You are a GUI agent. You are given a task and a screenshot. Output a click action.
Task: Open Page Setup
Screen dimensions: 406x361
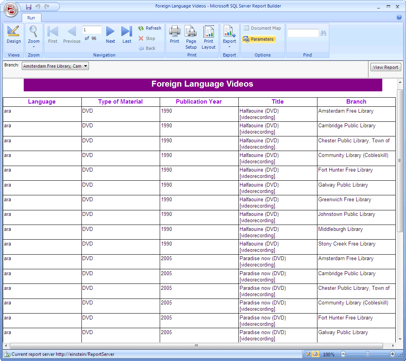point(191,37)
